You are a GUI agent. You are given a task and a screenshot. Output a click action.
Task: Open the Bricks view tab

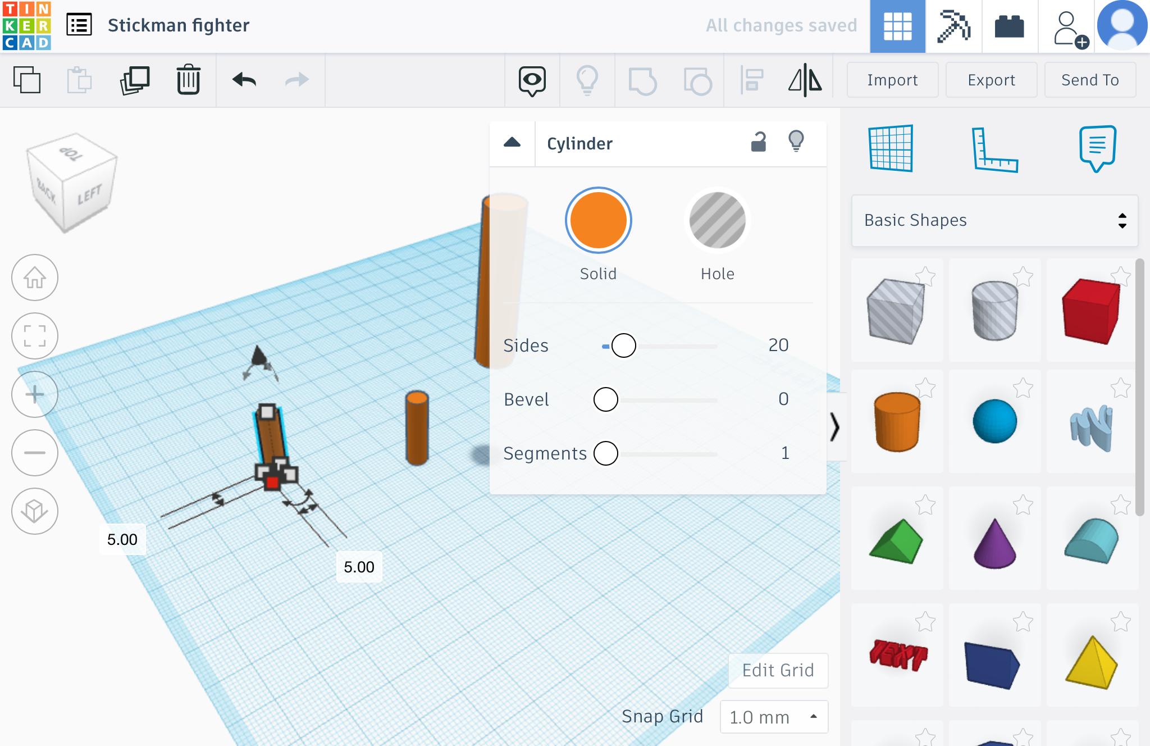pos(1009,26)
